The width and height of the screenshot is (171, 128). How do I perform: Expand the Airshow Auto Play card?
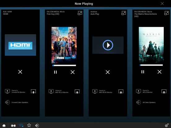[x=124, y=13]
